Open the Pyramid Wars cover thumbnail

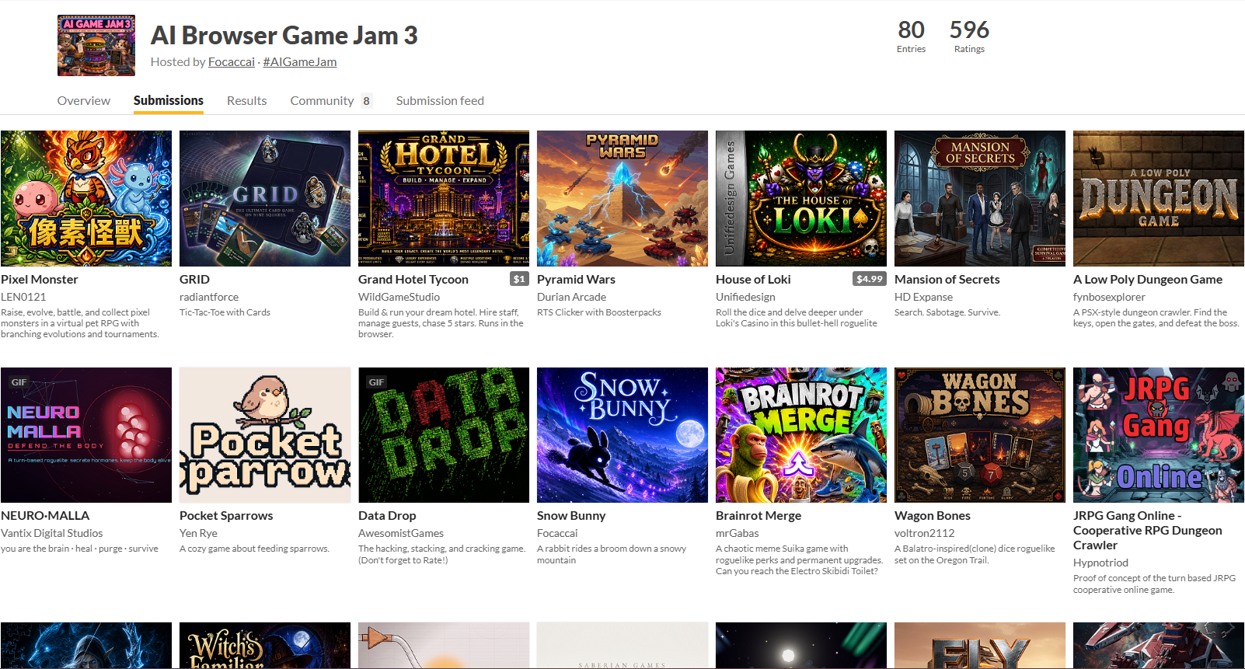[x=622, y=199]
